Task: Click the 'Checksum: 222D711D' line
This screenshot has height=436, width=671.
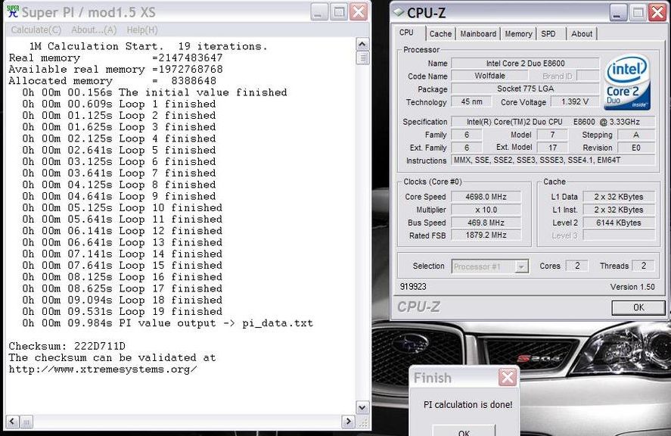Action: (67, 346)
